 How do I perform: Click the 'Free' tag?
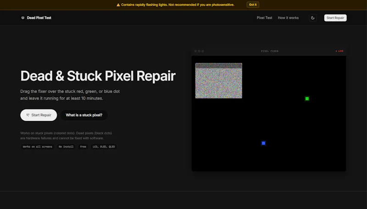pos(83,147)
